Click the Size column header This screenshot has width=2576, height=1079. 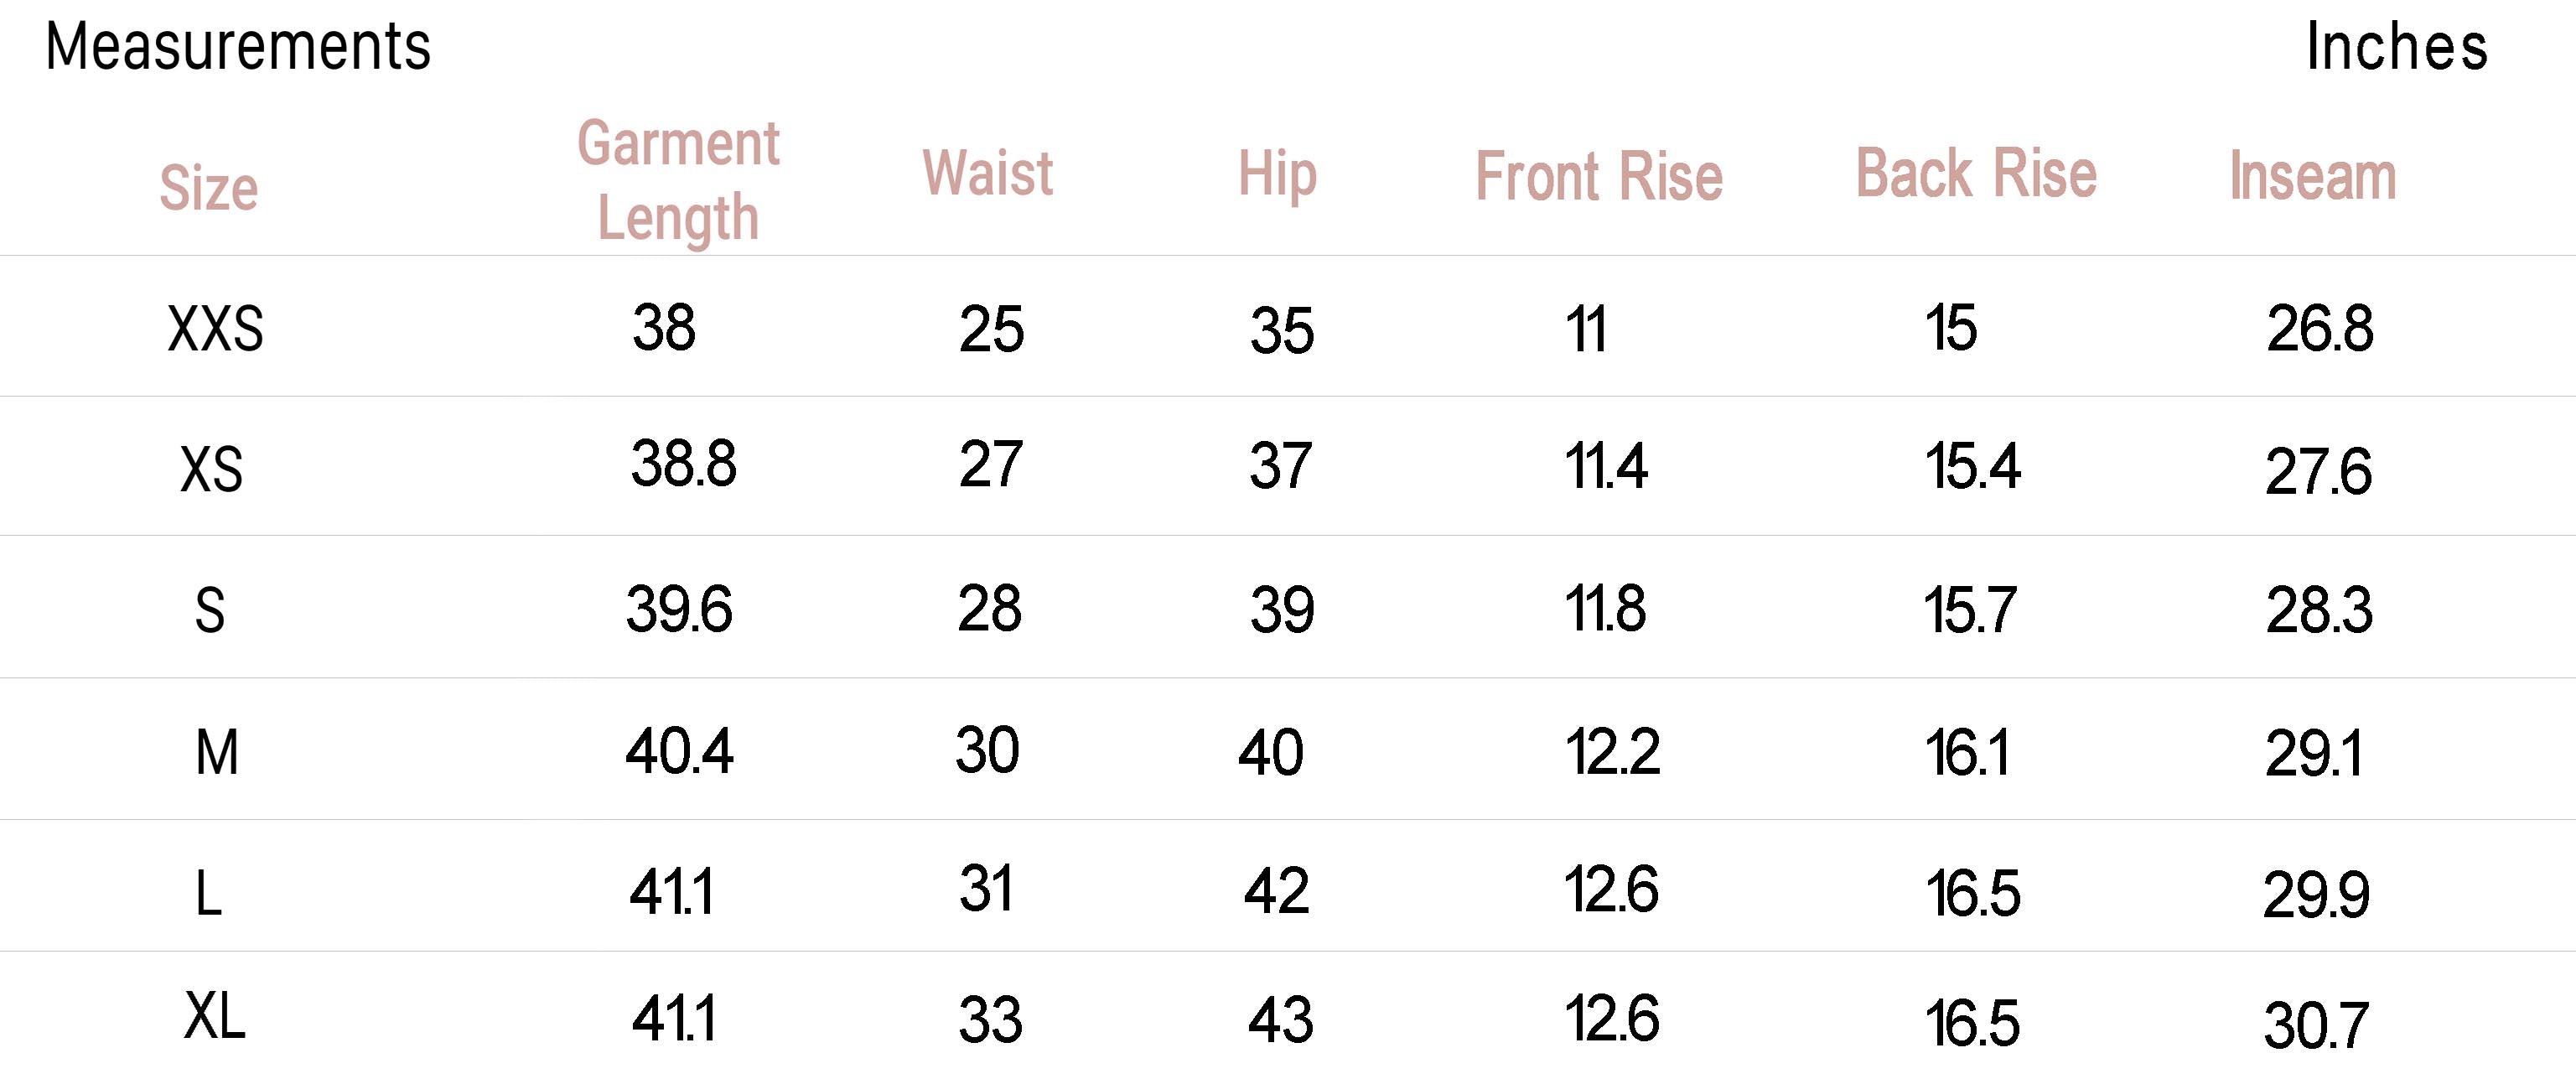pyautogui.click(x=209, y=187)
